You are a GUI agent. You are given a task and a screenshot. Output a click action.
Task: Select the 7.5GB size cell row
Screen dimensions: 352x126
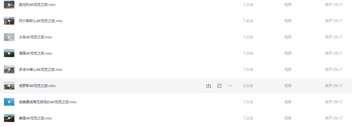248,69
